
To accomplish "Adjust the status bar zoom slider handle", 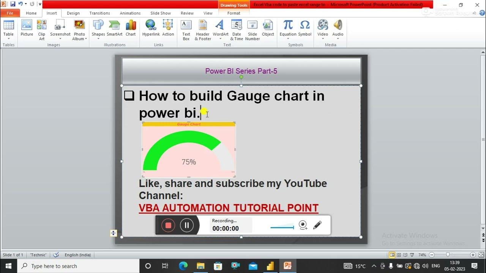I will pos(448,255).
